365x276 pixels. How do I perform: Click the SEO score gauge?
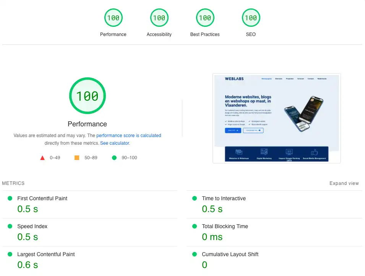(x=251, y=18)
